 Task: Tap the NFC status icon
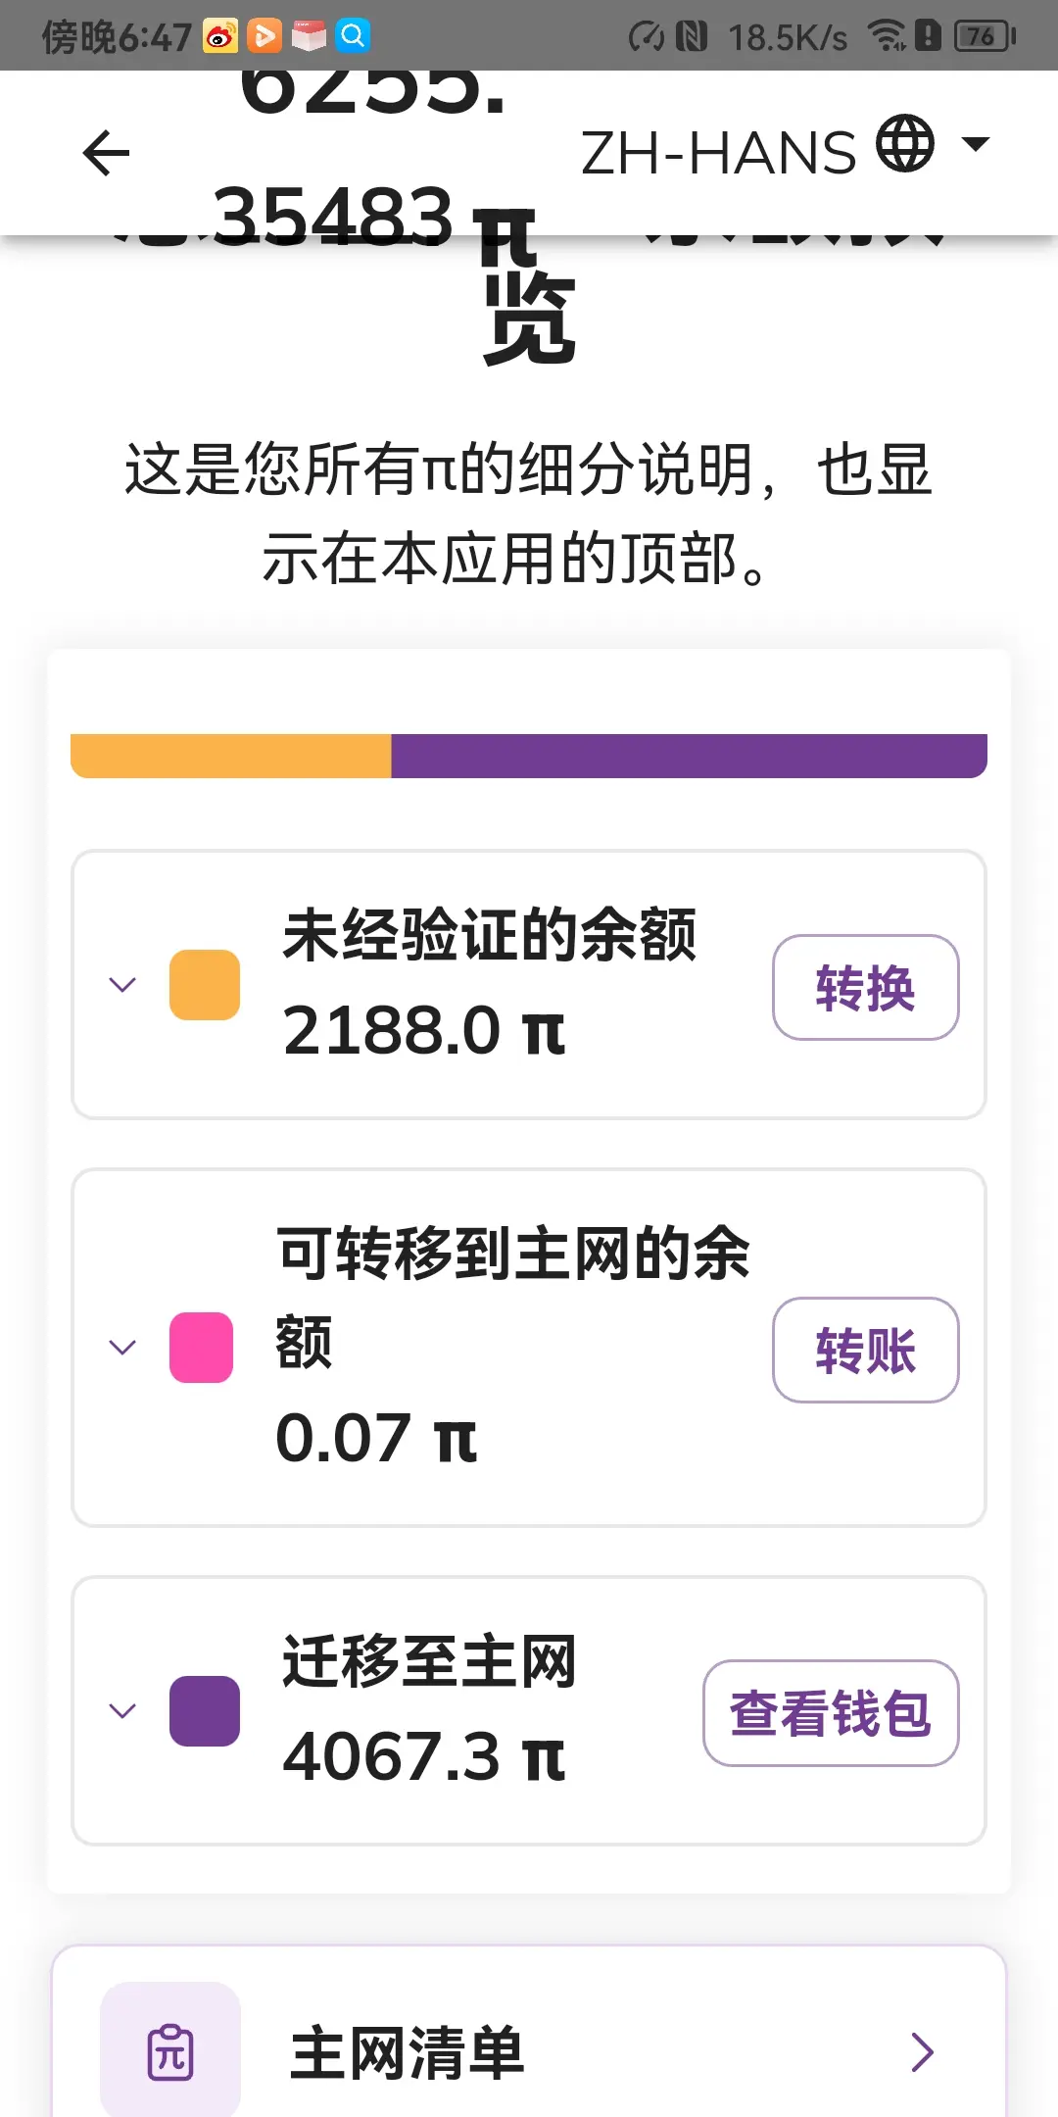[x=692, y=37]
